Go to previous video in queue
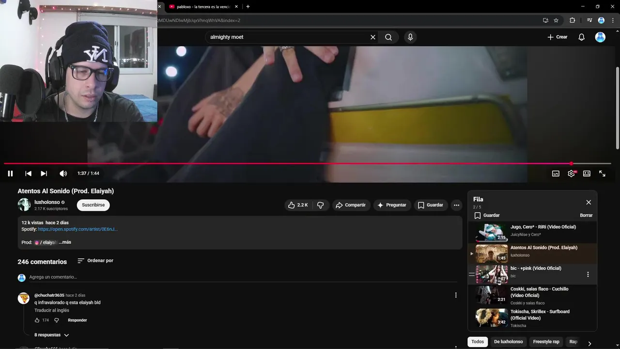 (x=28, y=174)
